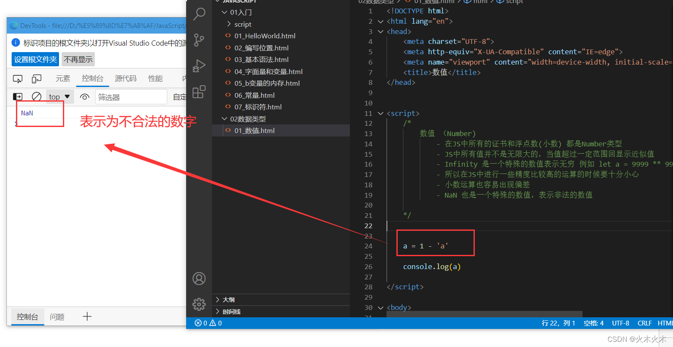Change encoding via UTF-8 status item
This screenshot has height=347, width=673.
point(620,323)
